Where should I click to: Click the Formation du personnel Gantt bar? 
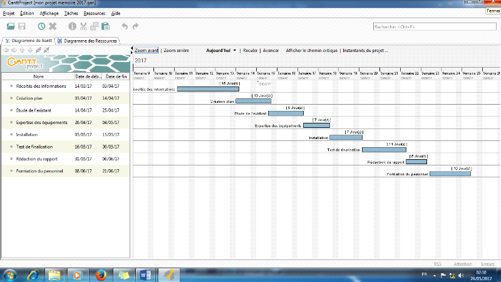click(x=450, y=174)
